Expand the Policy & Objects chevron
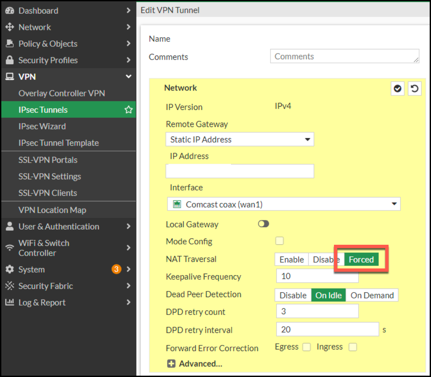Viewport: 431px width, 377px height. [x=128, y=43]
